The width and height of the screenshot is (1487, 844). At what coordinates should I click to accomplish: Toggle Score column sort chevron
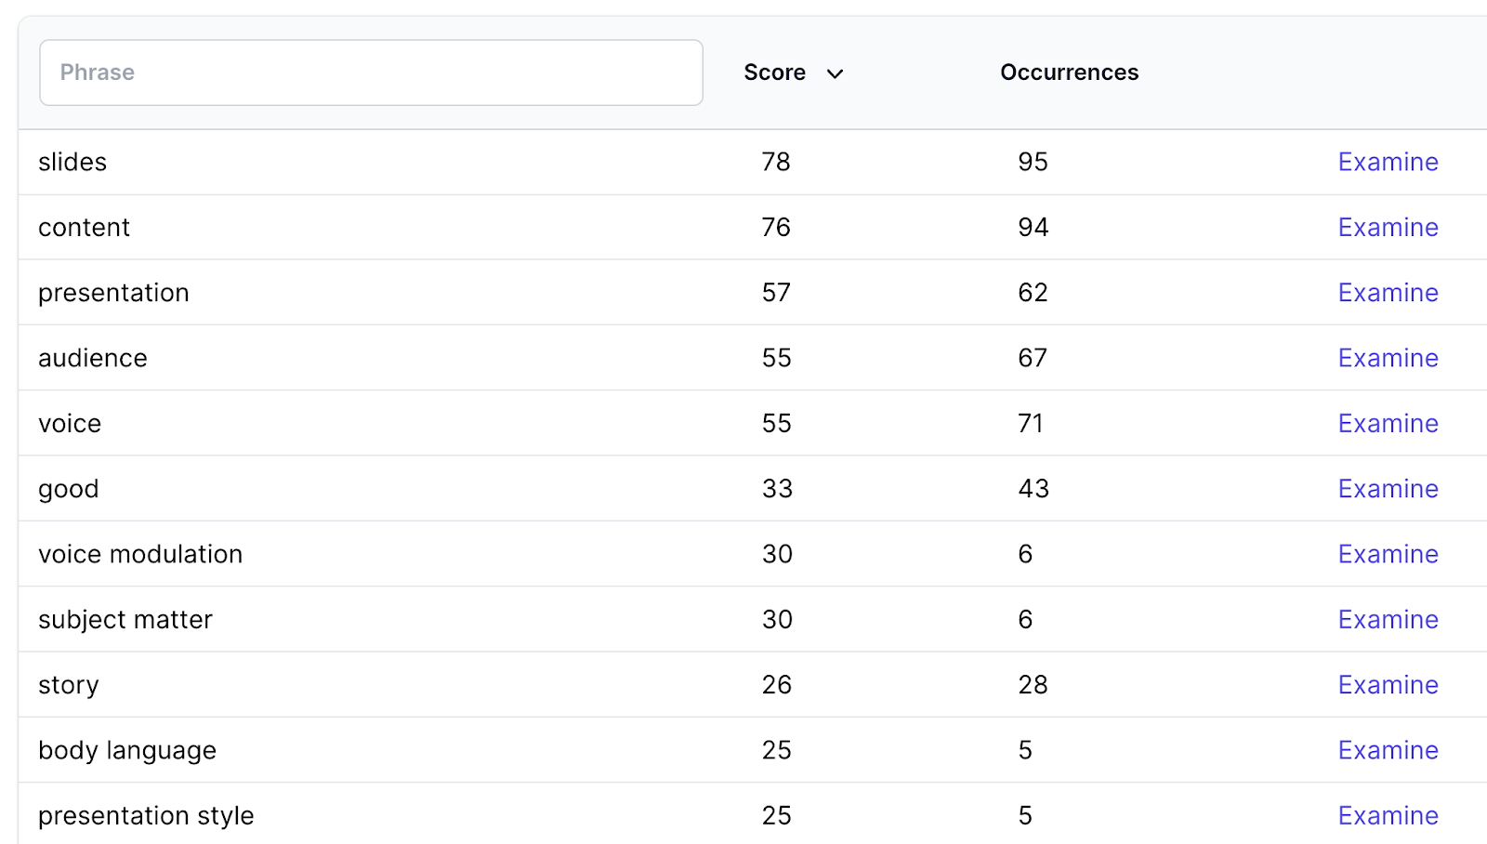pos(835,73)
